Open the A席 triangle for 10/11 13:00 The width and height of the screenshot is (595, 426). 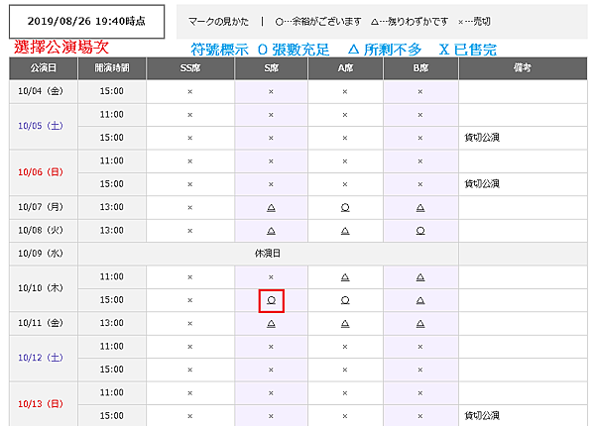[345, 324]
